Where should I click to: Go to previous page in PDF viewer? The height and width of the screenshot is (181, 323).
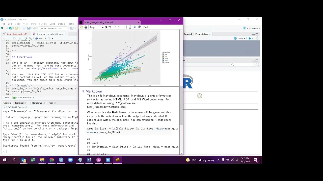click(x=115, y=27)
